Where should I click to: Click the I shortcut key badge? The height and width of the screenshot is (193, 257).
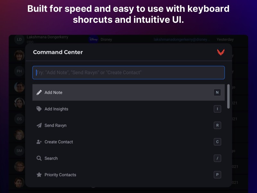[217, 109]
